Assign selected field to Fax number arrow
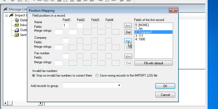Screen dimensions: 218x109 (128, 56)
